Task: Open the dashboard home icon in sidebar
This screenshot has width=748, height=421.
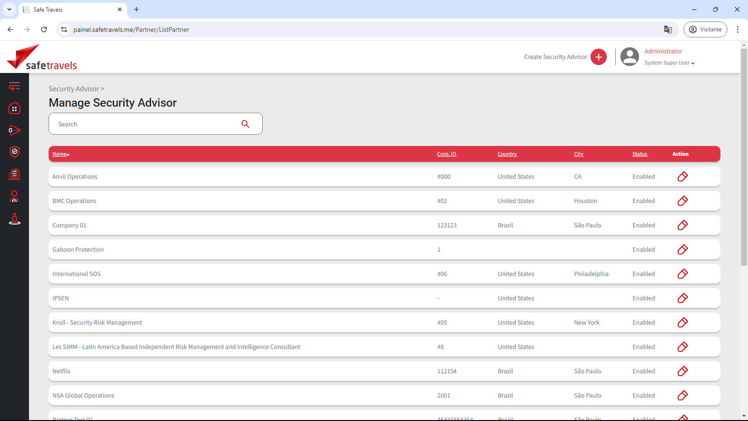Action: click(14, 109)
